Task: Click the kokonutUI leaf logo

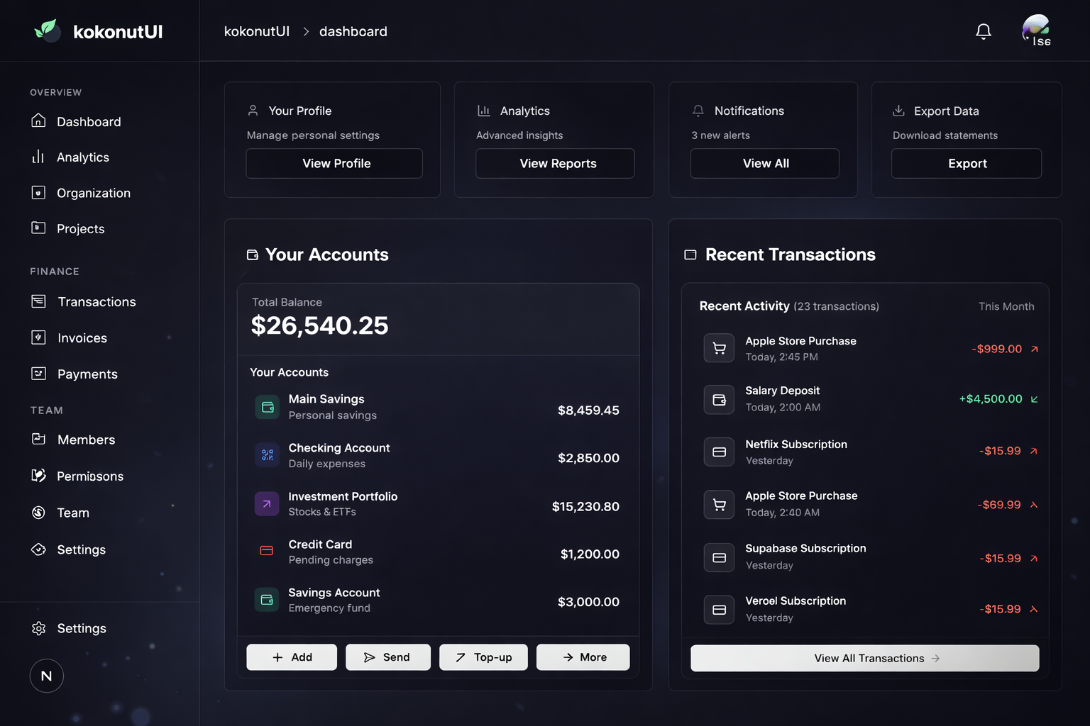Action: 47,30
